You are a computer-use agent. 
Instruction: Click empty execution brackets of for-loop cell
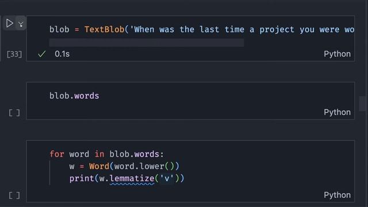click(14, 195)
